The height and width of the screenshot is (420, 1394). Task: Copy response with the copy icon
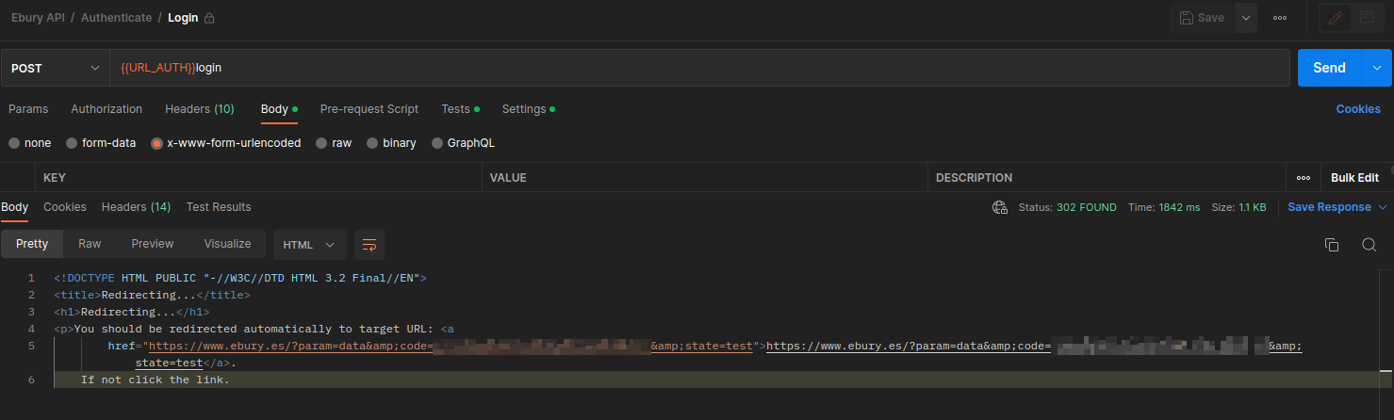[1332, 245]
